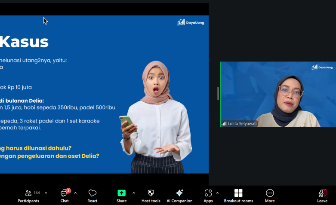The width and height of the screenshot is (336, 205).
Task: Click the React heart icon
Action: tap(92, 196)
